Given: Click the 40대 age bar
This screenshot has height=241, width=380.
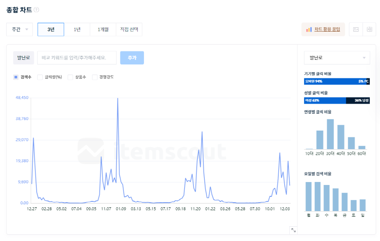Looking at the screenshot, I should coord(341,137).
